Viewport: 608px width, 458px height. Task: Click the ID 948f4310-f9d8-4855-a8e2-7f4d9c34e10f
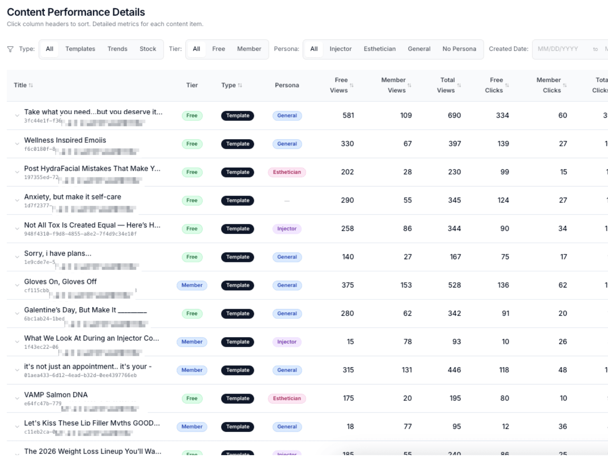80,234
